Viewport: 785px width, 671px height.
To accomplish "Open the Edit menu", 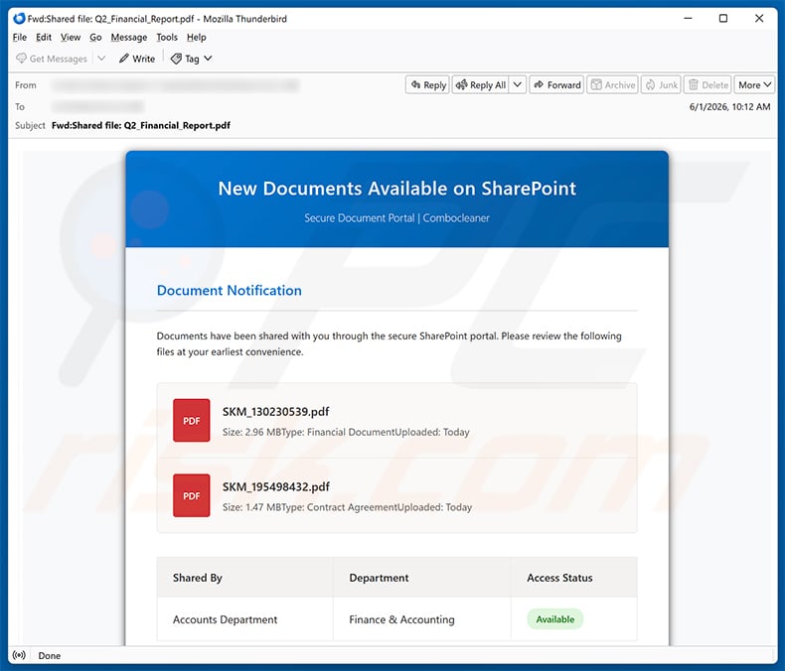I will (x=44, y=37).
